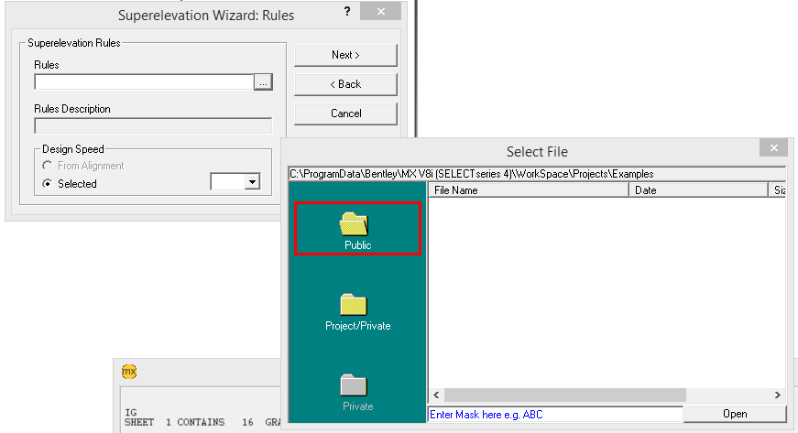Cancel the Superelevation Wizard

pos(345,114)
